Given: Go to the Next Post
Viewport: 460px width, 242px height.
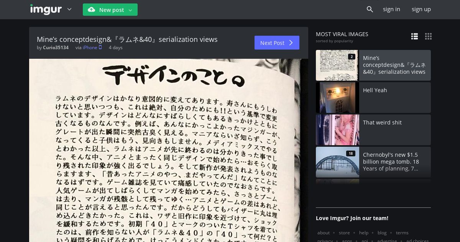Looking at the screenshot, I should click(x=277, y=43).
